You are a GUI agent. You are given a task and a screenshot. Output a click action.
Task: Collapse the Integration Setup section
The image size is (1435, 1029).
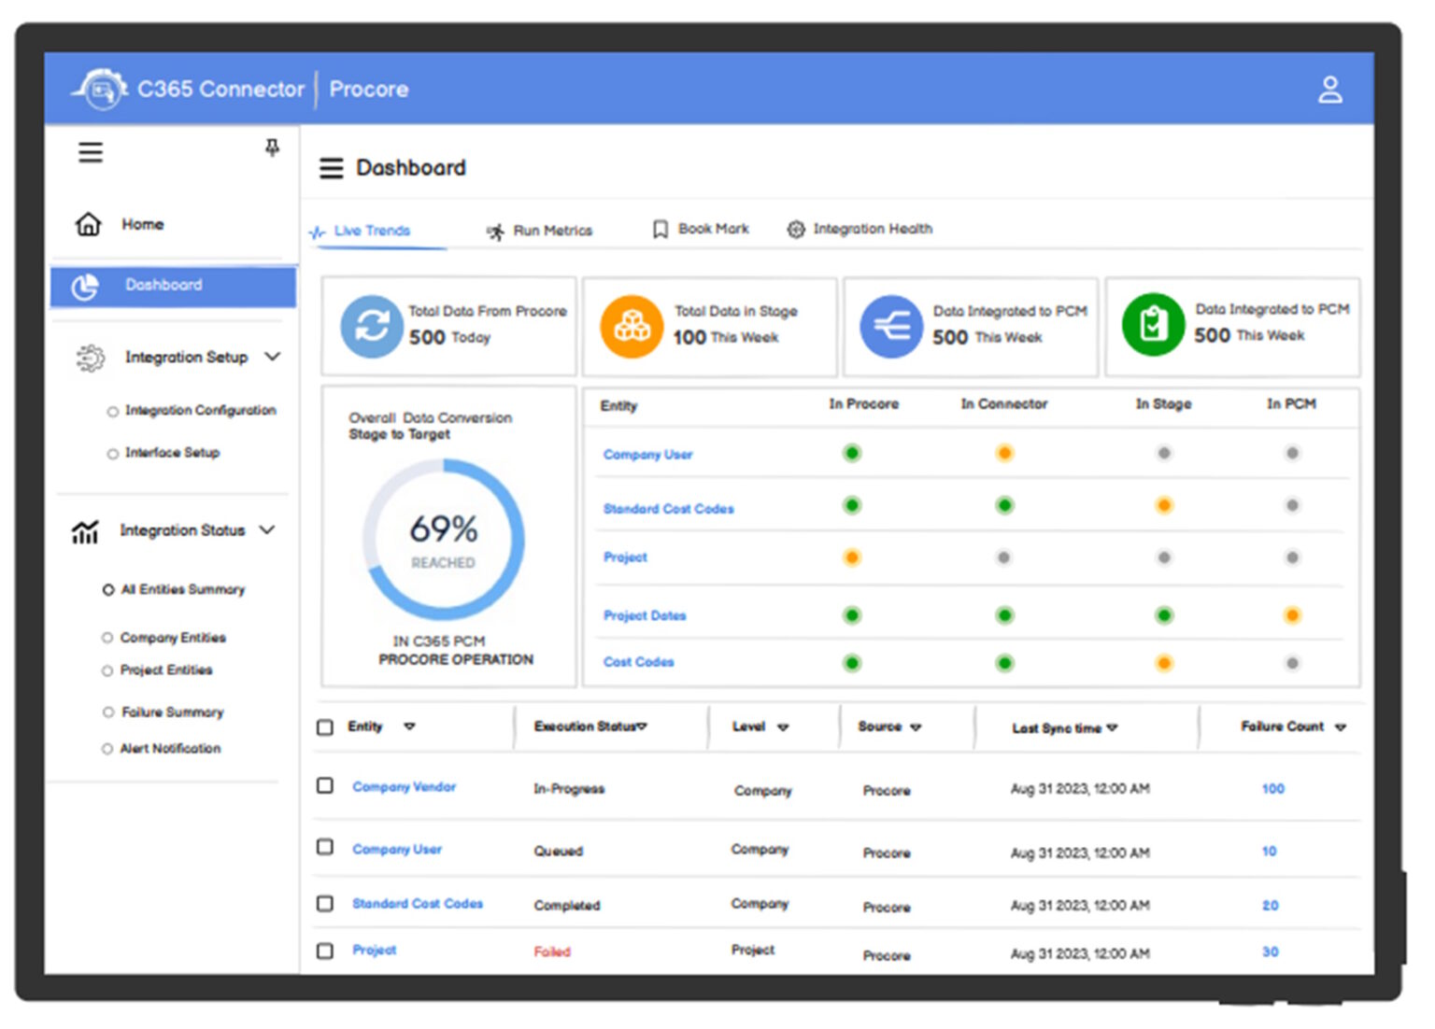click(x=273, y=357)
